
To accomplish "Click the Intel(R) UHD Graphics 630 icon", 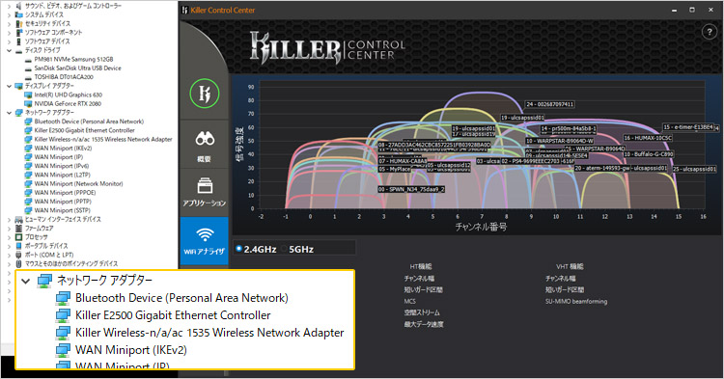I will tap(28, 95).
